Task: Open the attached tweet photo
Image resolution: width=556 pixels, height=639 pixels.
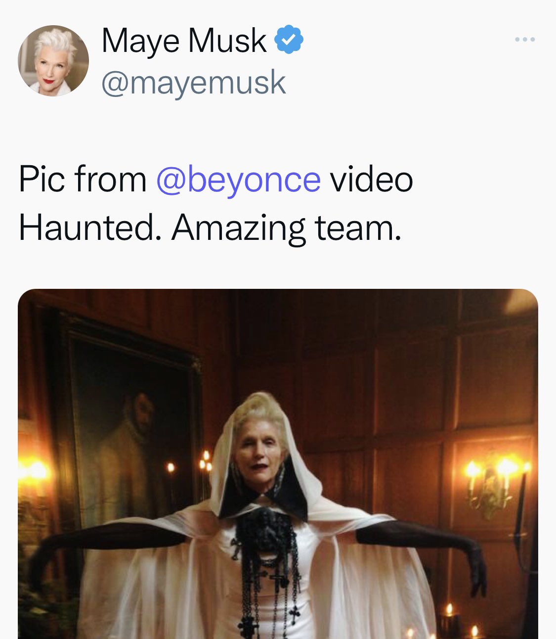Action: click(x=278, y=464)
